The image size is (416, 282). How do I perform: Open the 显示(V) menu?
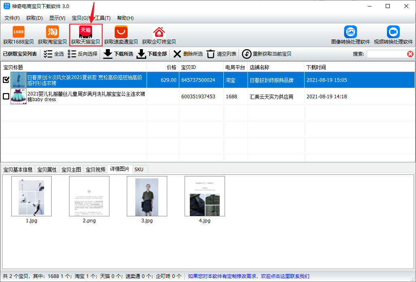57,18
